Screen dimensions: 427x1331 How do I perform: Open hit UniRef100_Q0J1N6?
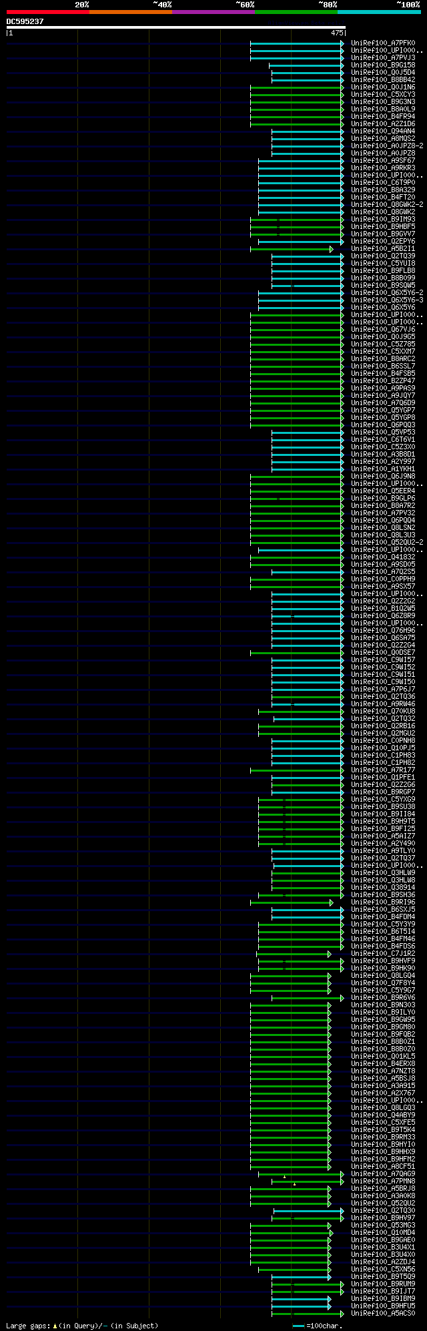pos(383,87)
